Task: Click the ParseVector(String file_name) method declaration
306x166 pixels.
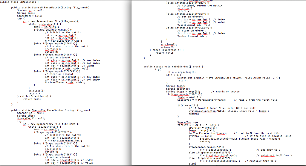Action: point(51,110)
